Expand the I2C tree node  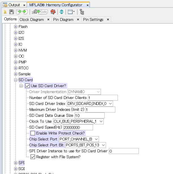click(x=16, y=32)
